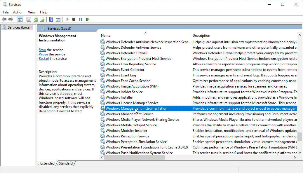
Task: Open Properties using the toolbar icon
Action: pyautogui.click(x=29, y=19)
